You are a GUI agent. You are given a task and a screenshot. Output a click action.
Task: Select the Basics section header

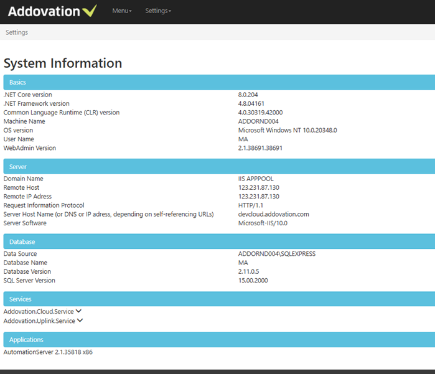click(219, 82)
